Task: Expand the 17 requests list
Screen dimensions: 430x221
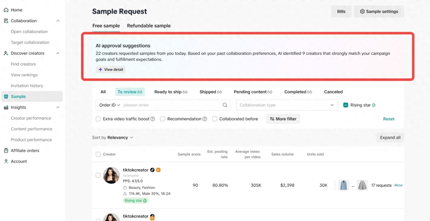Action: point(383,185)
